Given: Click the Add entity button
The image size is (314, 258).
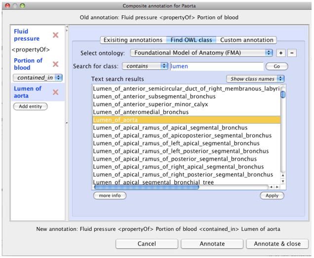Looking at the screenshot, I should (x=30, y=107).
